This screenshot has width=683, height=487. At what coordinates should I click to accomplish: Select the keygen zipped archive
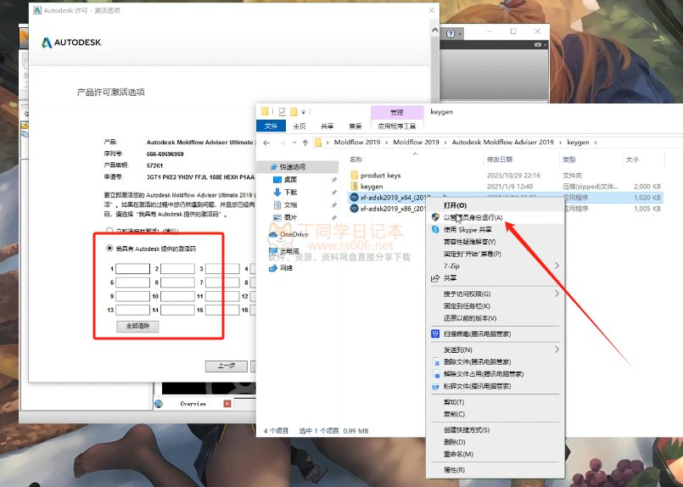pyautogui.click(x=372, y=186)
